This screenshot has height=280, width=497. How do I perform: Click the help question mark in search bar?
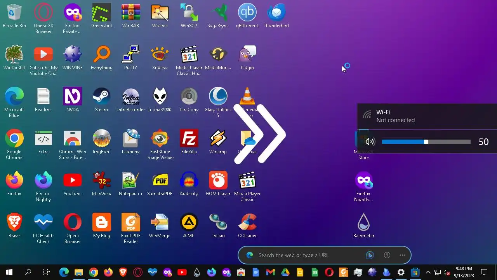point(387,255)
